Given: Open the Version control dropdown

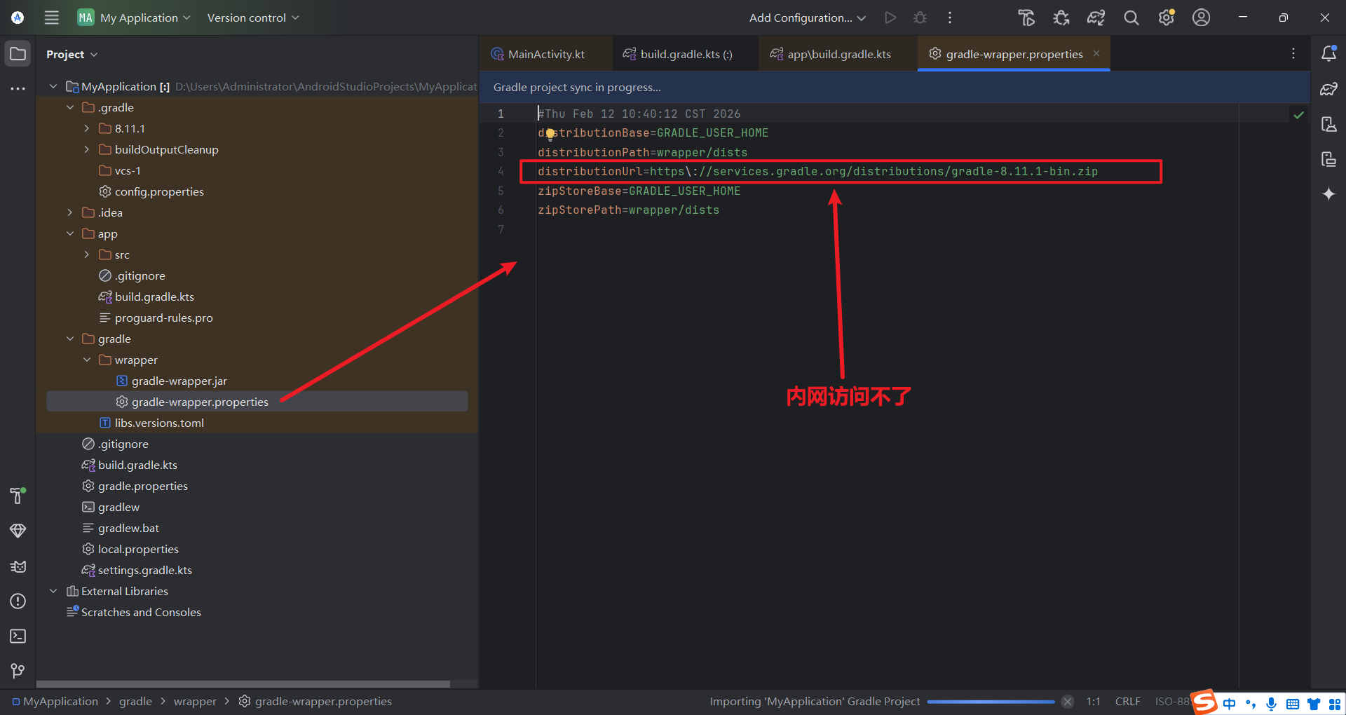Looking at the screenshot, I should click(x=253, y=18).
